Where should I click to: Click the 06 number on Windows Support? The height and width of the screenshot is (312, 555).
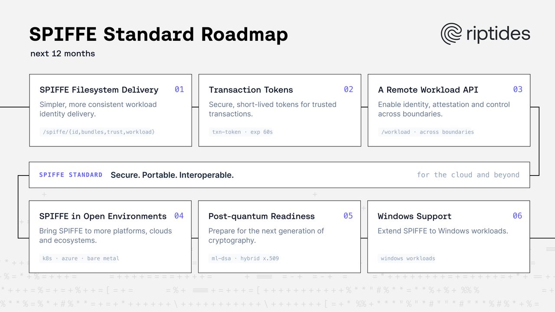click(517, 216)
